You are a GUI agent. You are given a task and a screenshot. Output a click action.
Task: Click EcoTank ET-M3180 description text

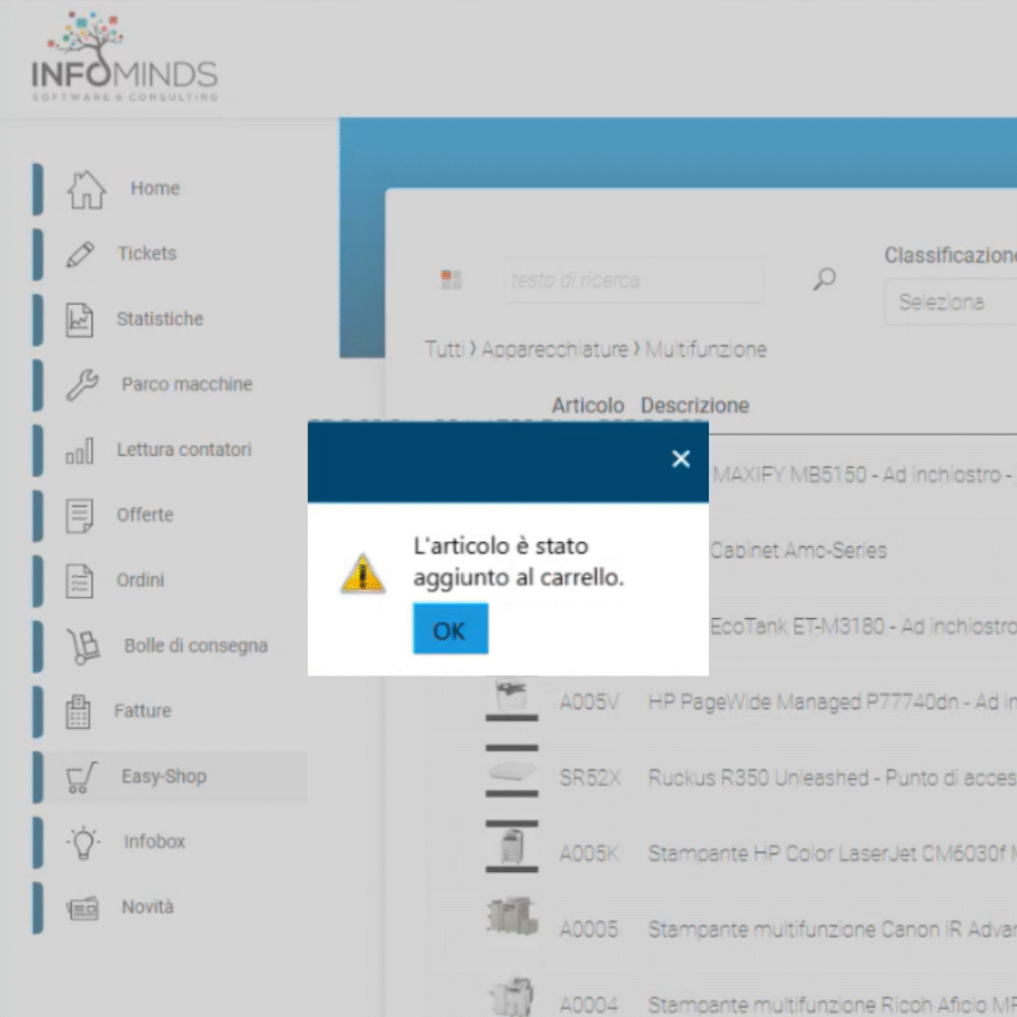pyautogui.click(x=863, y=626)
